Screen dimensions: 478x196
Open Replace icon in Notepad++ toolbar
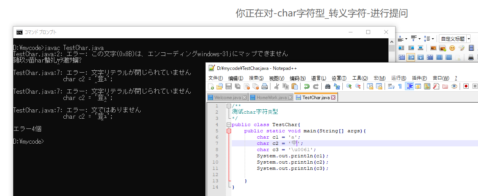336,86
